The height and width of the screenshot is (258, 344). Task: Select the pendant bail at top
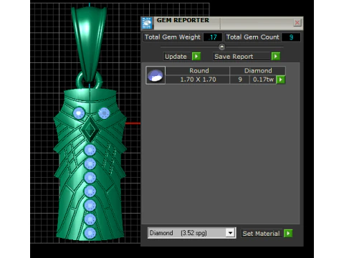tap(89, 44)
